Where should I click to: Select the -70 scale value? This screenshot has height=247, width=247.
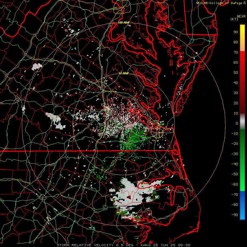pyautogui.click(x=235, y=195)
